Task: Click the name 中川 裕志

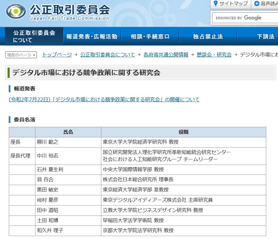Action: tap(47, 156)
